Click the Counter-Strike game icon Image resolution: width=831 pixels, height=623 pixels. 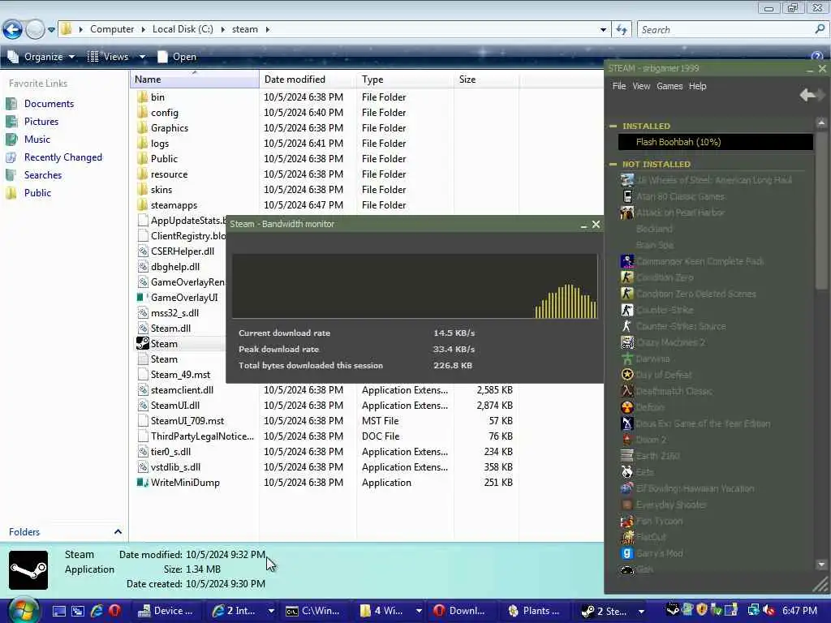coord(627,310)
